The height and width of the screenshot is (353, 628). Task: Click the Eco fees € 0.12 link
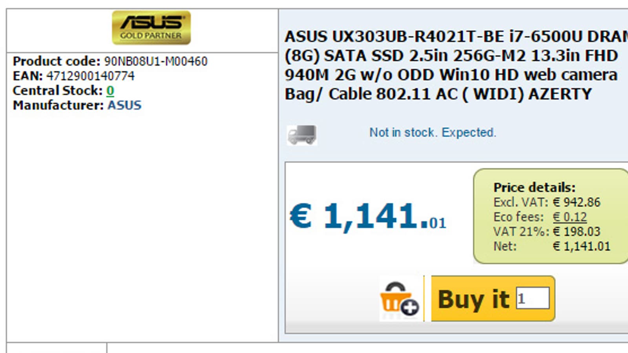[570, 217]
